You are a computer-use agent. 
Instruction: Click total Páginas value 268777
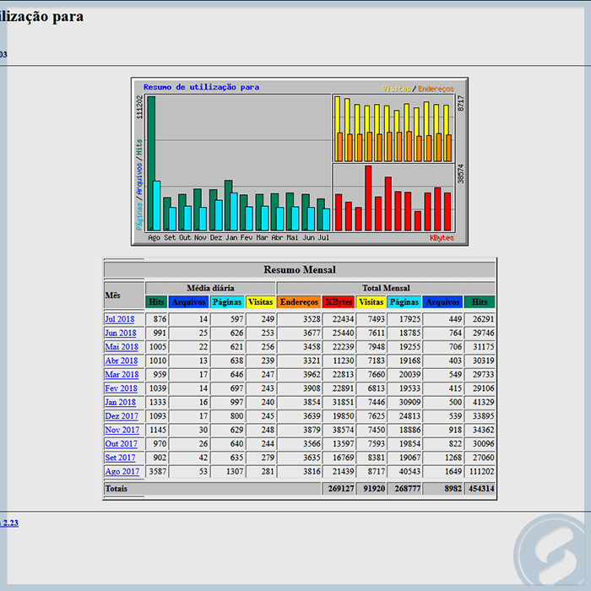pos(408,489)
